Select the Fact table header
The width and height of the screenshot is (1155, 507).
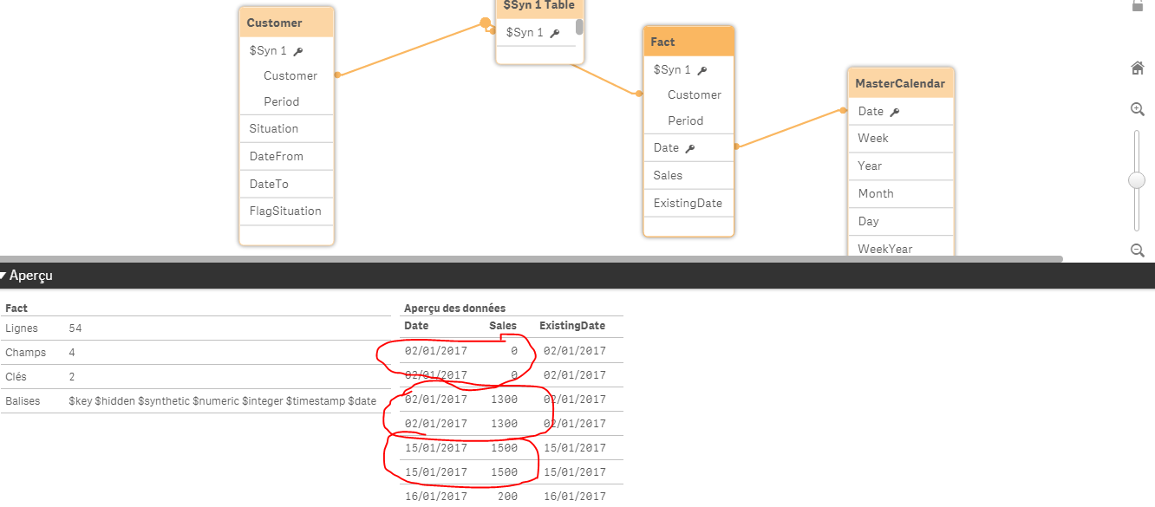click(x=688, y=40)
